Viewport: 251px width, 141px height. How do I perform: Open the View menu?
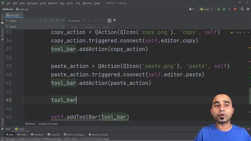(22, 3)
